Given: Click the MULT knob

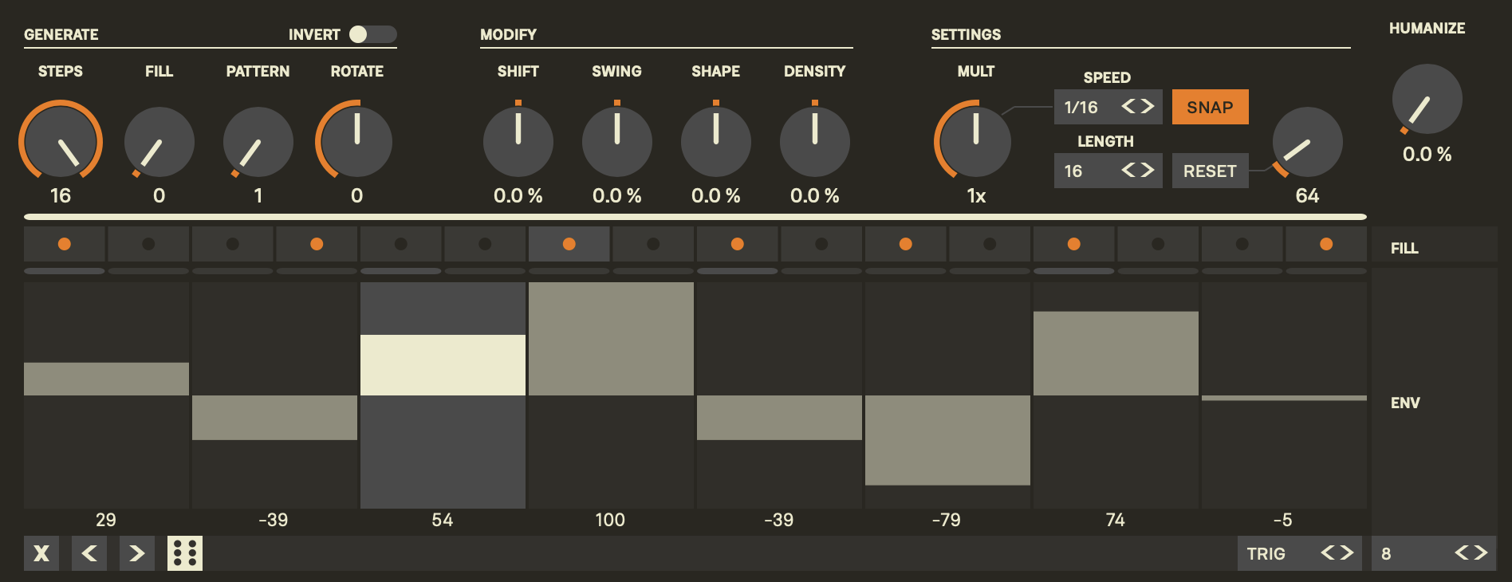Looking at the screenshot, I should point(975,142).
